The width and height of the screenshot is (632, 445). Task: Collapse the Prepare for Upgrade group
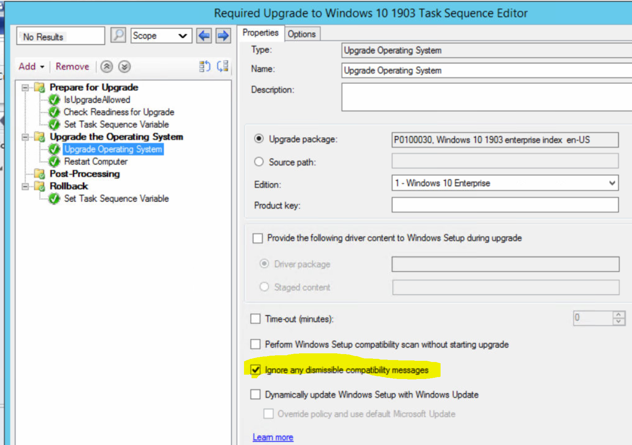pyautogui.click(x=25, y=88)
